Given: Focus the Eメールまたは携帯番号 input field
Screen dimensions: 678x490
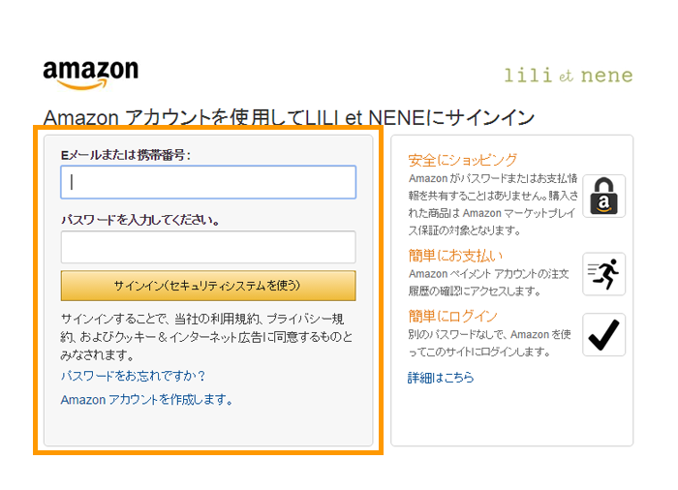Looking at the screenshot, I should point(207,182).
